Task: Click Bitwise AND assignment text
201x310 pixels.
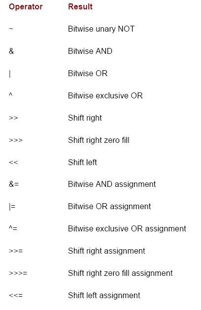Action: (112, 184)
